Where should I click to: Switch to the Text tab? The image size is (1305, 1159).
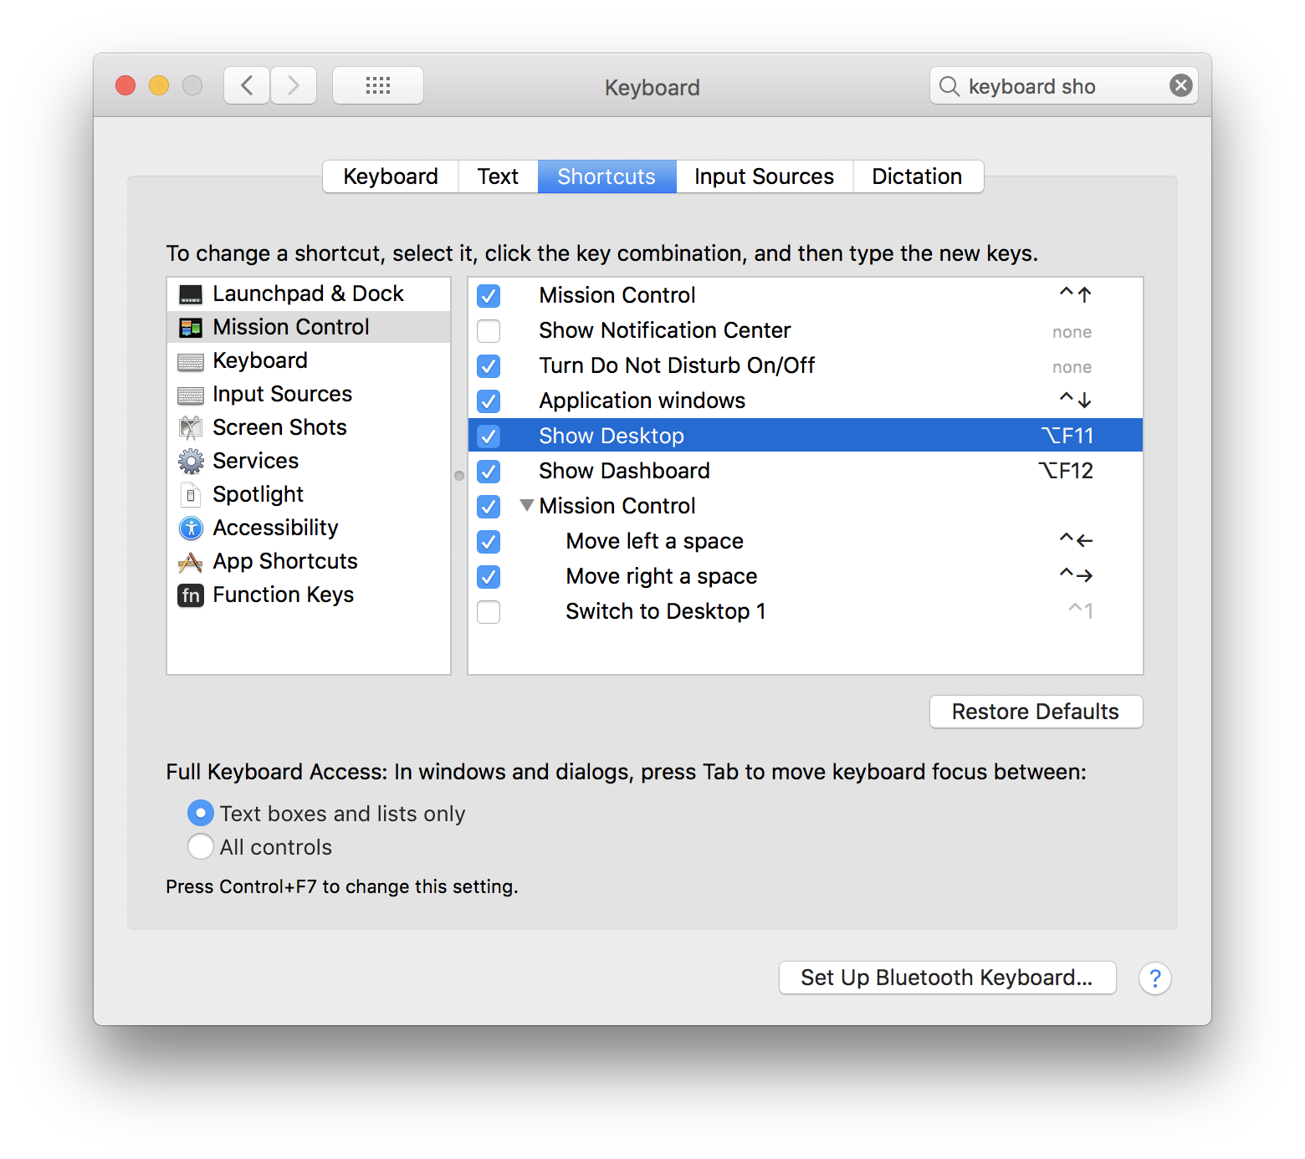pos(498,176)
